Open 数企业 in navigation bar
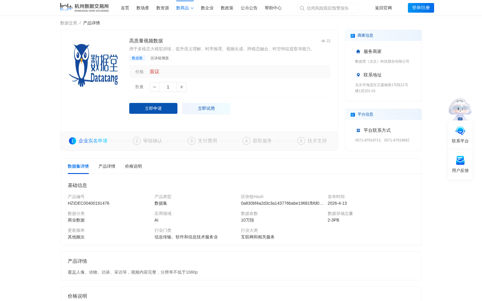This screenshot has width=482, height=301. pos(207,8)
